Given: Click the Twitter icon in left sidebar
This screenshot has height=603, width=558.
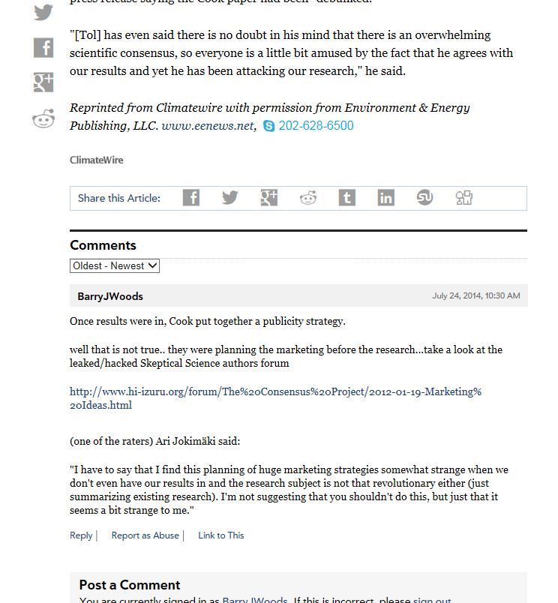Looking at the screenshot, I should (43, 13).
